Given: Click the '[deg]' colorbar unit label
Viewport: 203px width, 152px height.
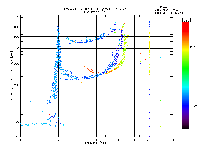Looking at the screenshot, I should point(186,20).
